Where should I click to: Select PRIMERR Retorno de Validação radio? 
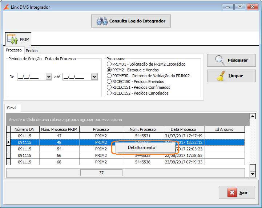(x=109, y=76)
